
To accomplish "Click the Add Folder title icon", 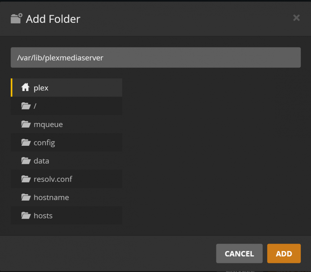I will [16, 18].
